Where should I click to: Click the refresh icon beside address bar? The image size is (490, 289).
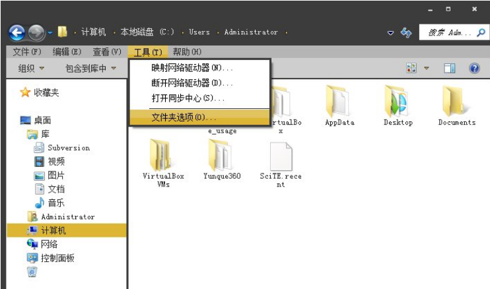tap(406, 32)
